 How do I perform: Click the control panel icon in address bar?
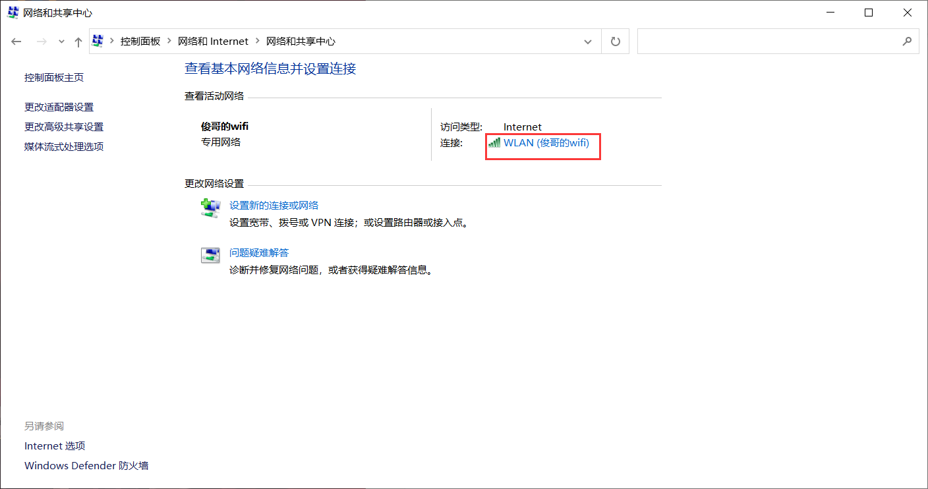pos(98,41)
